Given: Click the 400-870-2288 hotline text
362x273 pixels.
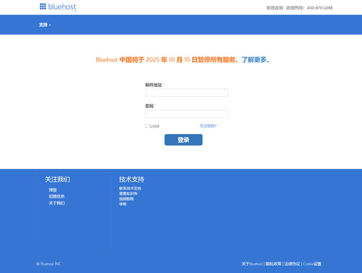Looking at the screenshot, I should pyautogui.click(x=320, y=8).
